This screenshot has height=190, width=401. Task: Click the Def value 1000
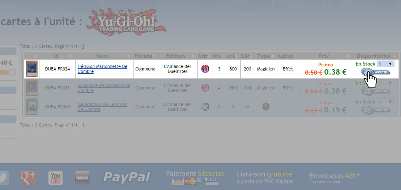coord(247,88)
